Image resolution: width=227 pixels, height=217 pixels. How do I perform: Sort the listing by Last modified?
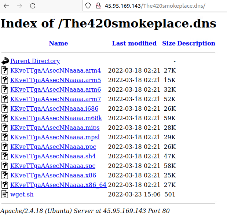pyautogui.click(x=134, y=43)
